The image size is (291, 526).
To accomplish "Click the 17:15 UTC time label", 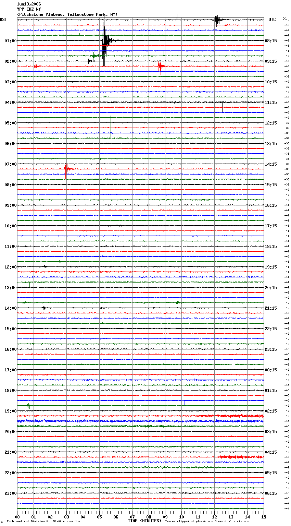I will [271, 226].
